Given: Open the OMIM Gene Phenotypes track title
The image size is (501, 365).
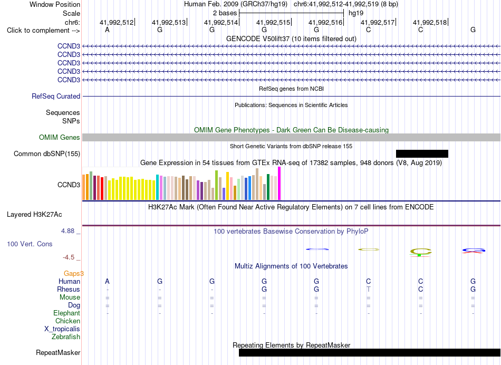Looking at the screenshot, I should coord(291,130).
